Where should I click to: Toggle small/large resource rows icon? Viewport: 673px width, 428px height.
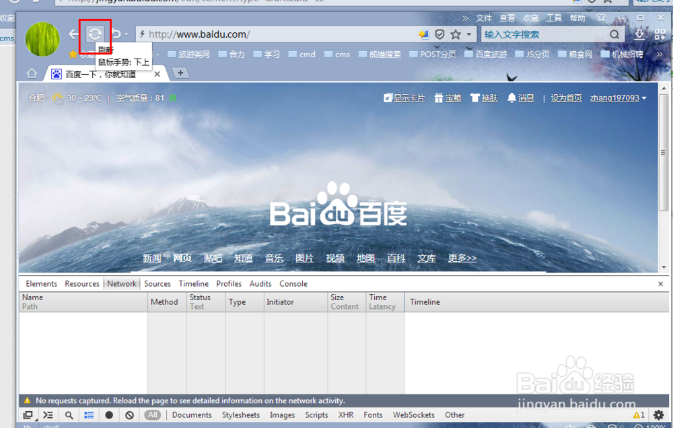coord(89,415)
